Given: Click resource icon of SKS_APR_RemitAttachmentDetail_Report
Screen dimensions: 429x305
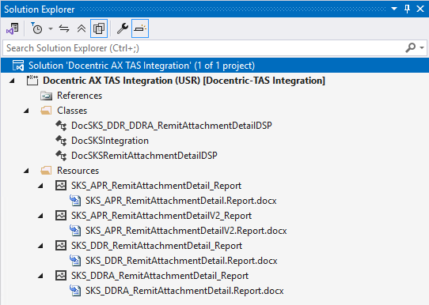Looking at the screenshot, I should (x=61, y=186).
